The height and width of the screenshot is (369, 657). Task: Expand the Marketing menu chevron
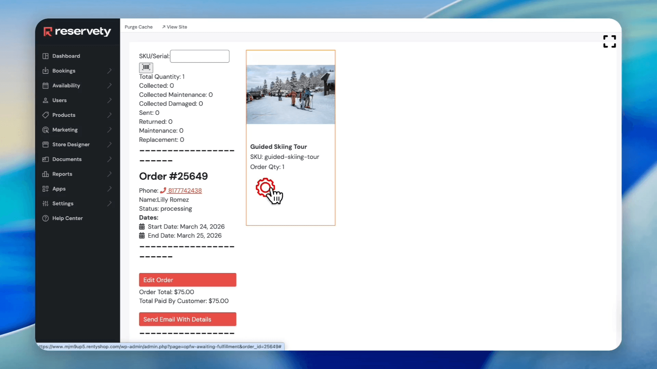109,130
